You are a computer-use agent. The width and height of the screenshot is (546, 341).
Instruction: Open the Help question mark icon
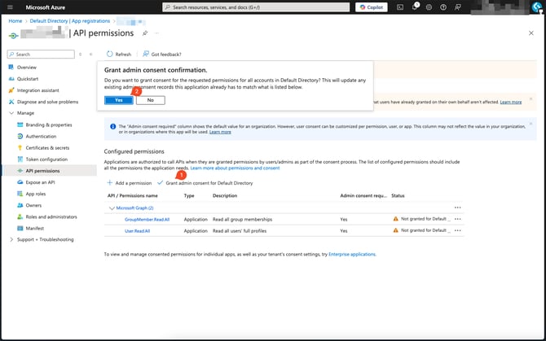click(x=443, y=7)
